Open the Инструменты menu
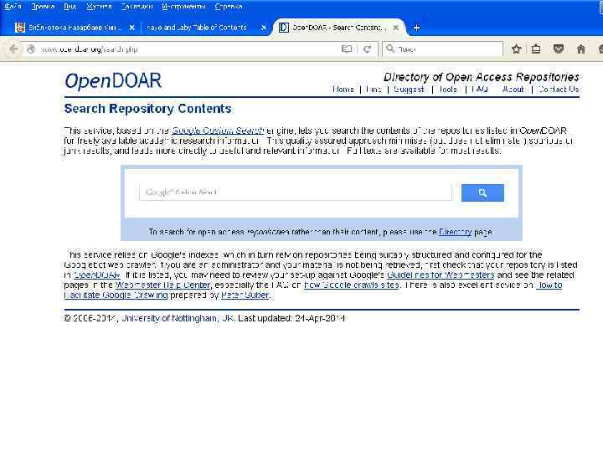603x452 pixels. tap(183, 7)
